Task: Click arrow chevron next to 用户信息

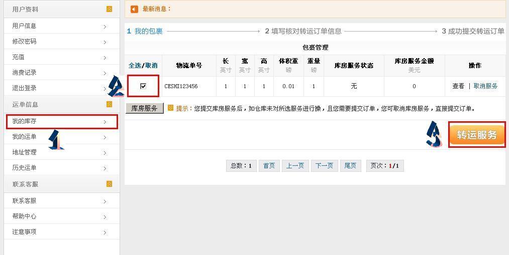Action: pyautogui.click(x=105, y=27)
